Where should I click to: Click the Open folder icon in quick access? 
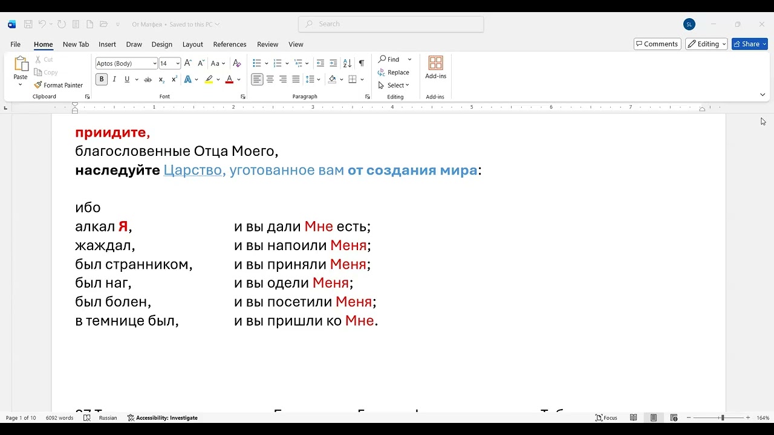click(x=103, y=24)
